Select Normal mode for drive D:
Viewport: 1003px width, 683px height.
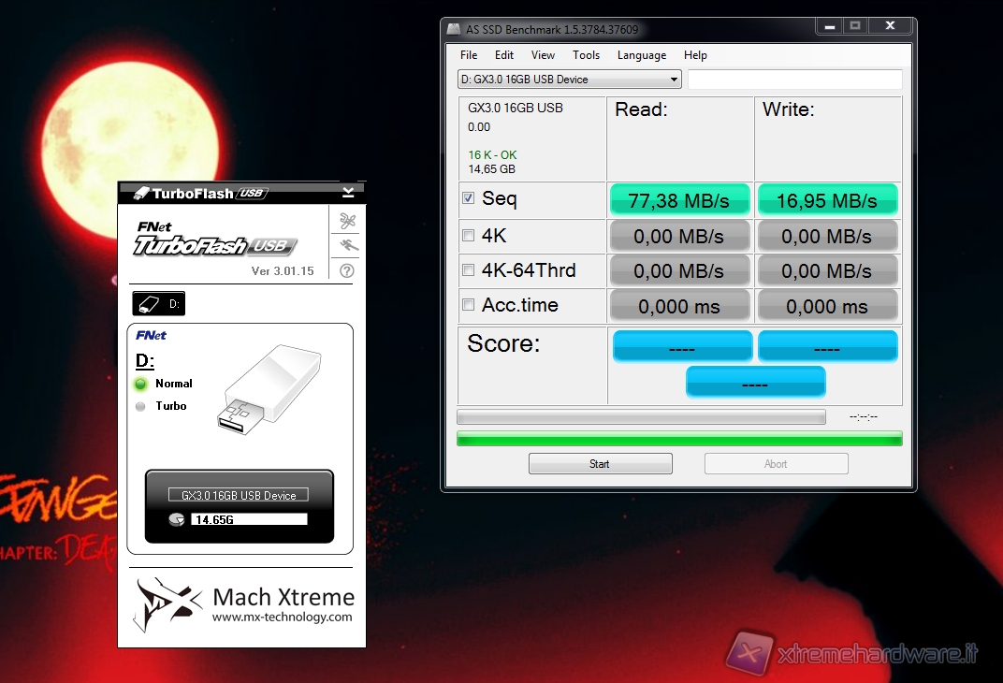[141, 384]
